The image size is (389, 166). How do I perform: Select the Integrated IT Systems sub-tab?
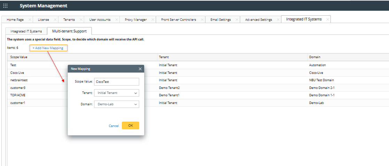click(x=26, y=31)
